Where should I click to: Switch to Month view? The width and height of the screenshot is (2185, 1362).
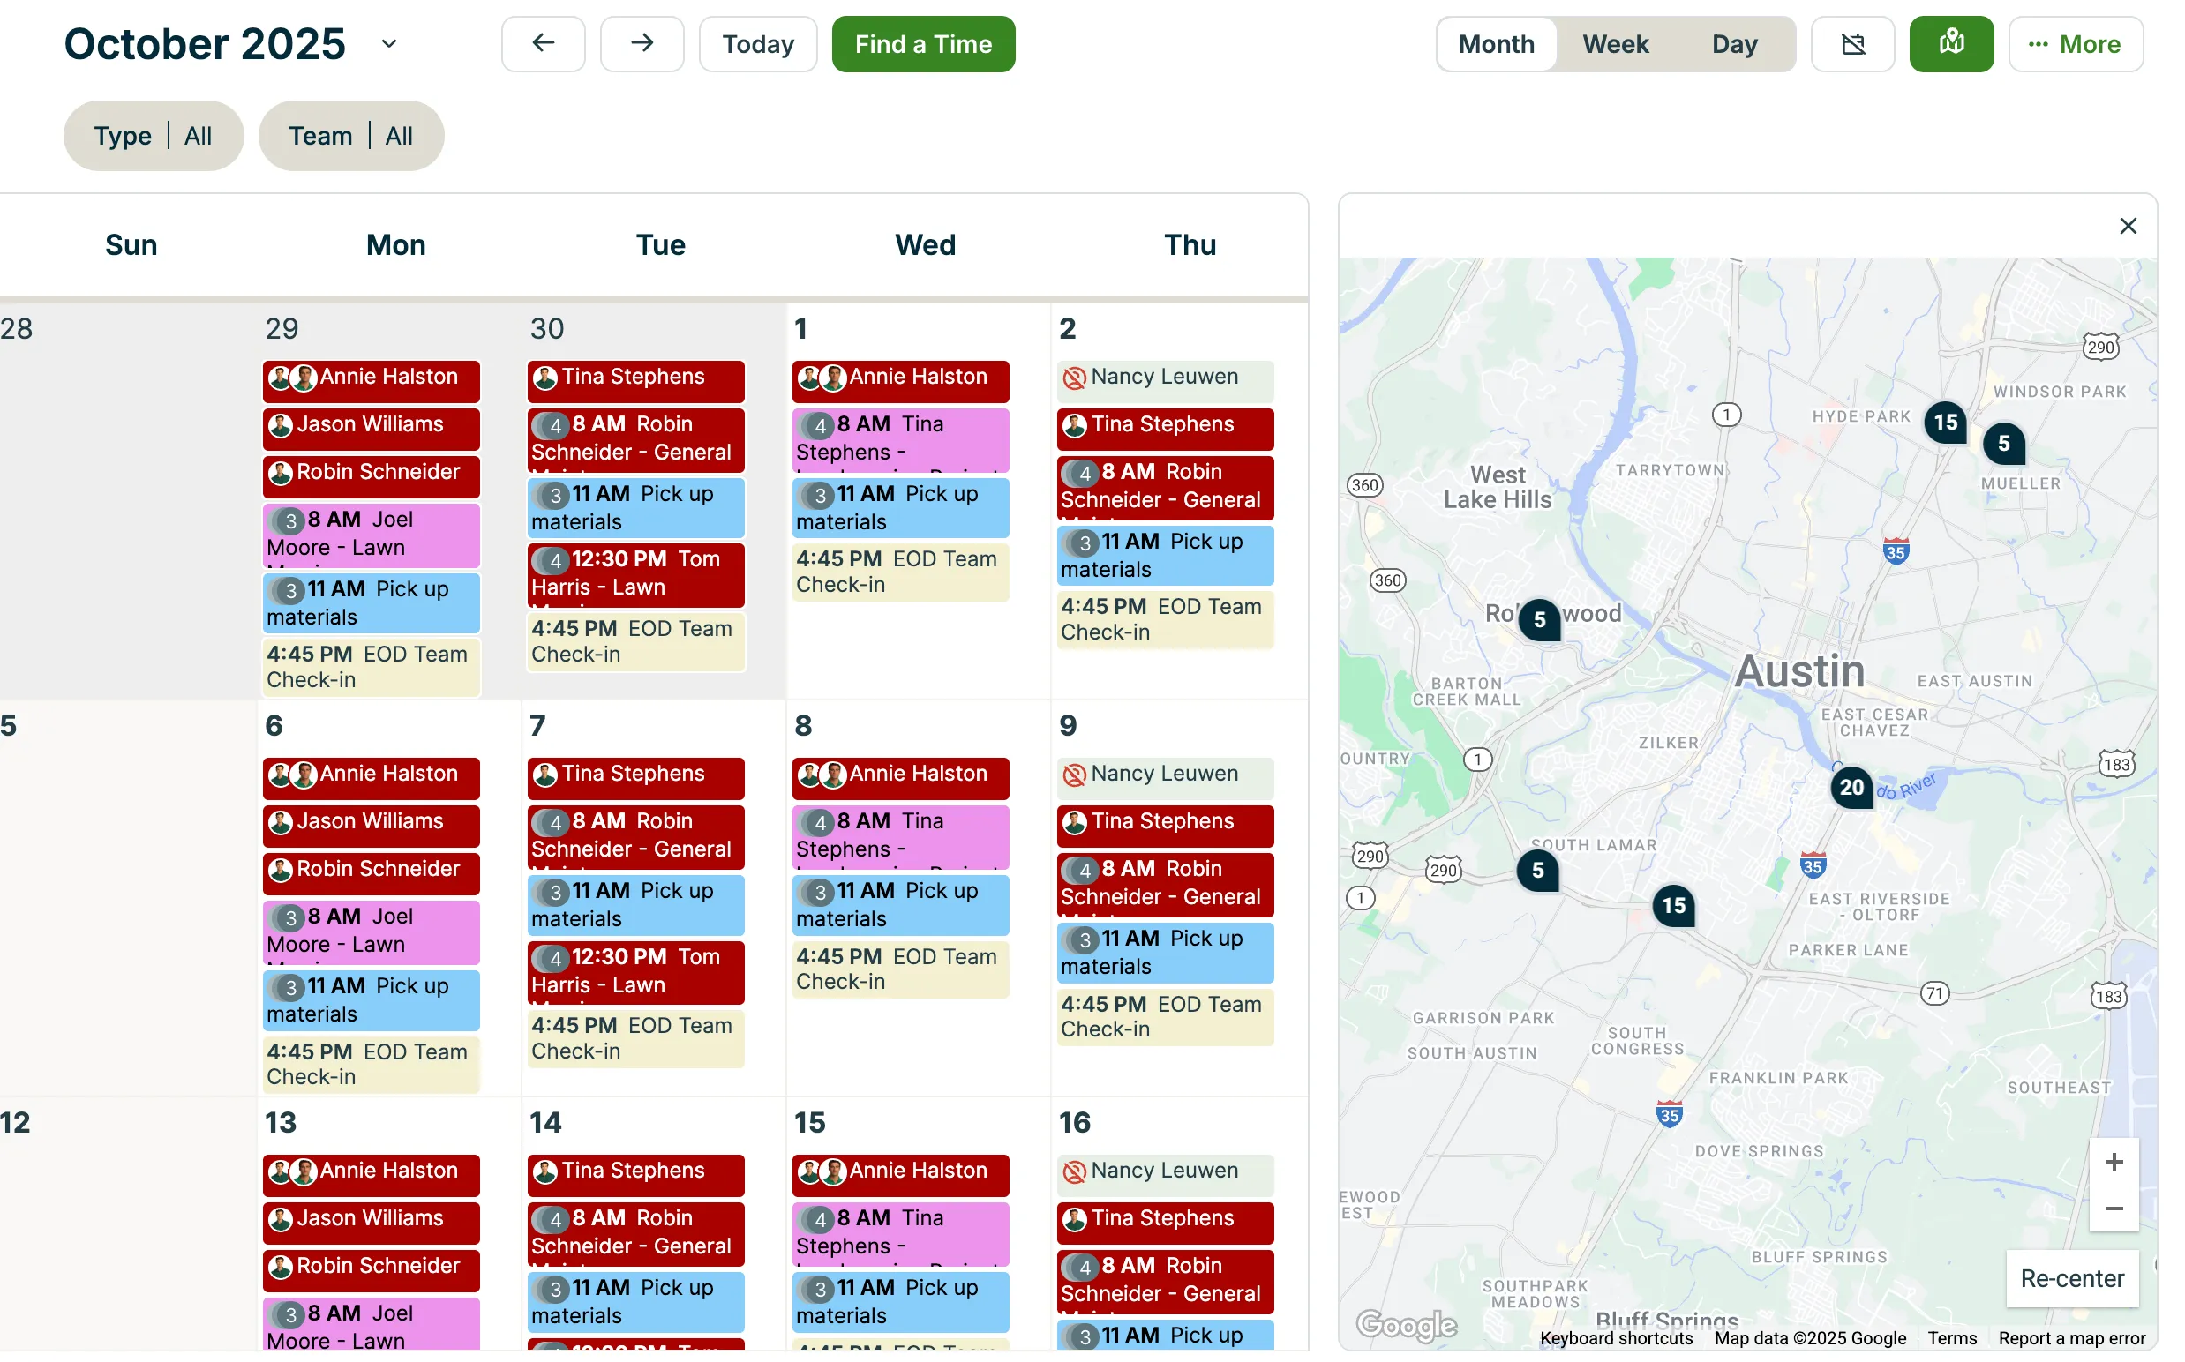(x=1496, y=43)
